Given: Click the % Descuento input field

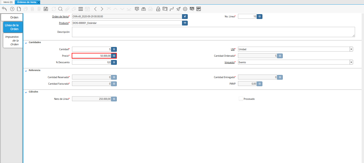Looking at the screenshot, I should [x=92, y=62].
